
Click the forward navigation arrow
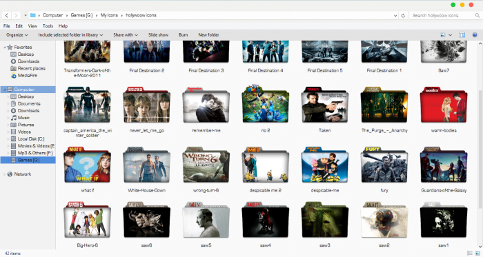[16, 15]
